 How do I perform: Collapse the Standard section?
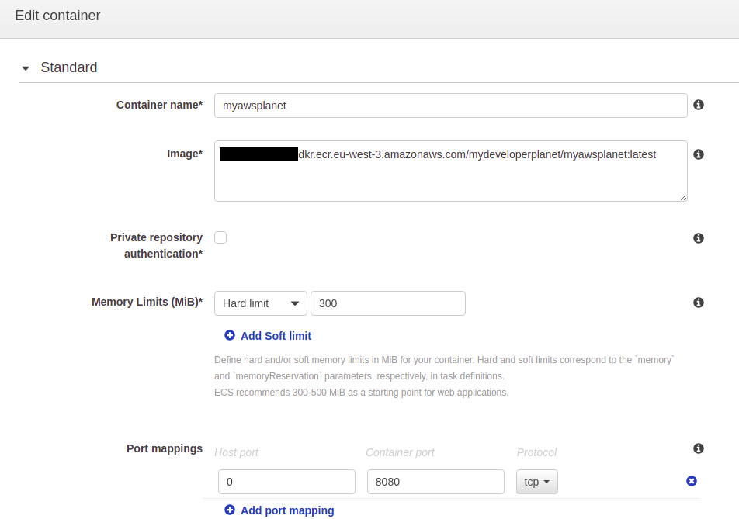[x=26, y=68]
